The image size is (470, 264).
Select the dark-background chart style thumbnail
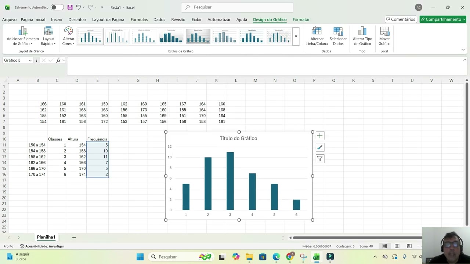(x=198, y=36)
